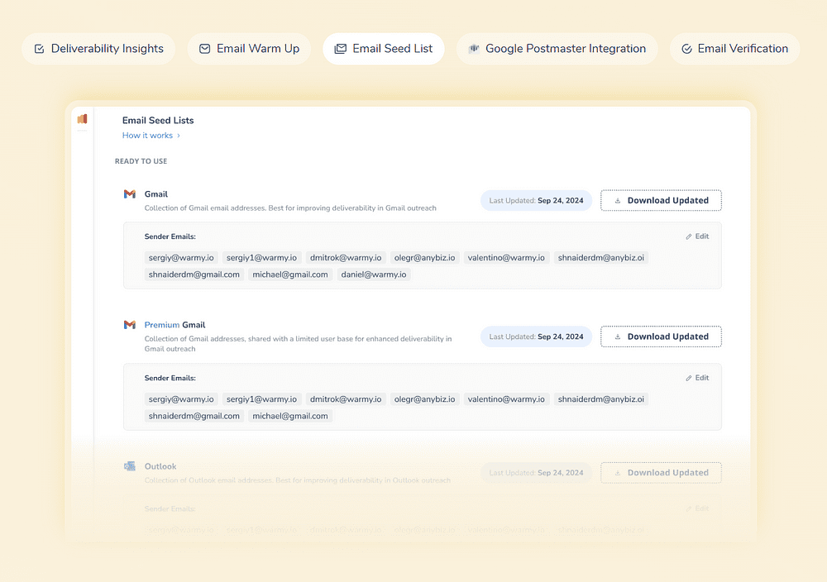Image resolution: width=827 pixels, height=582 pixels.
Task: Select olegr@anybiz.io in Premium Gmail sender emails
Action: (x=424, y=399)
